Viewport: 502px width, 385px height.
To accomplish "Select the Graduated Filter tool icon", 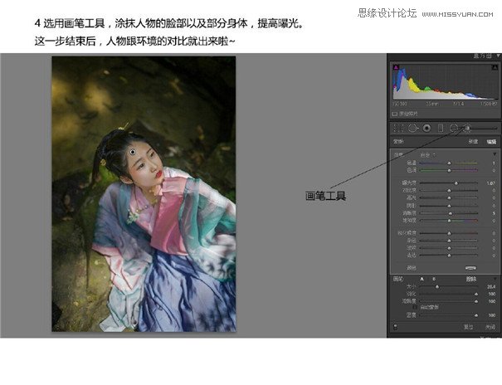I will pos(441,128).
